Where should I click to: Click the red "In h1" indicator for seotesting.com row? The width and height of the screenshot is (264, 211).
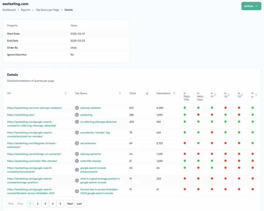pyautogui.click(x=212, y=115)
